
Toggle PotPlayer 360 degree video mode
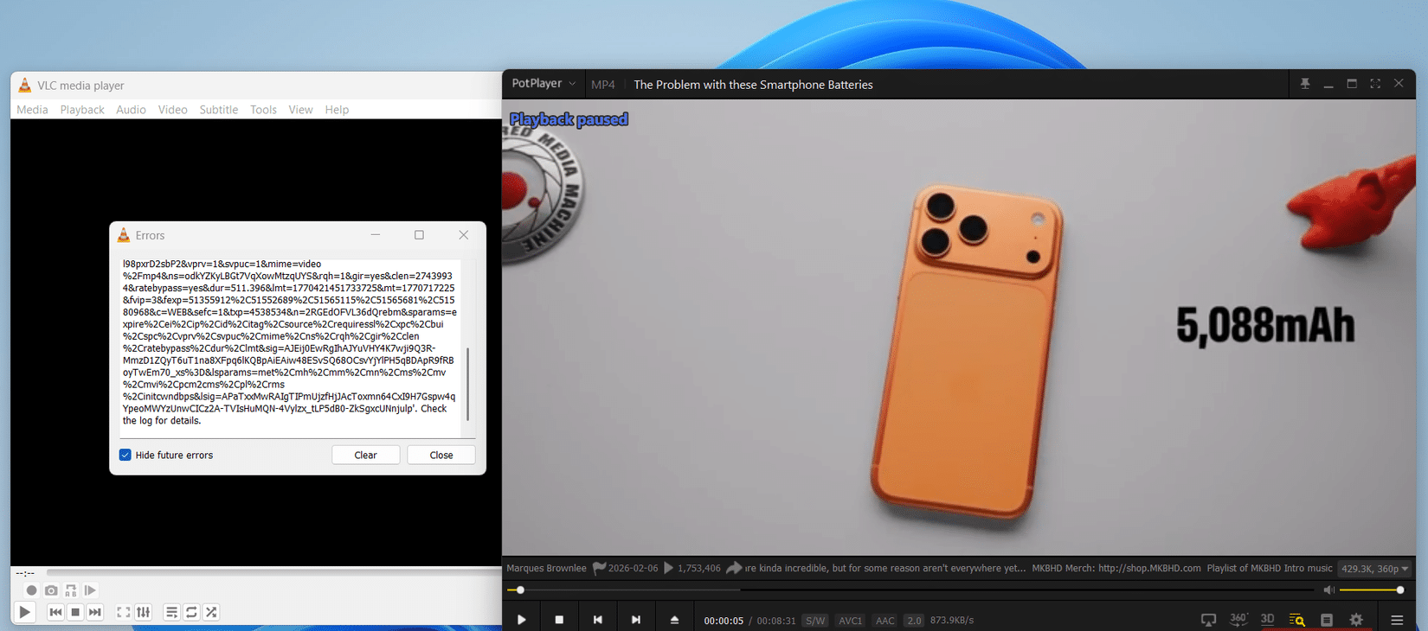click(x=1238, y=620)
